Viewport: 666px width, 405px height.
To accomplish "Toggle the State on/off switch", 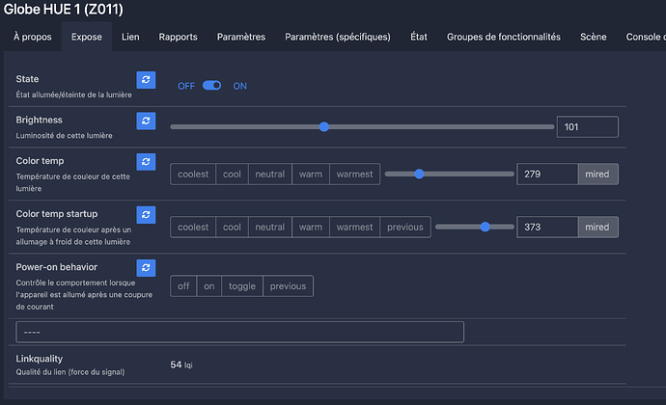I will point(211,86).
